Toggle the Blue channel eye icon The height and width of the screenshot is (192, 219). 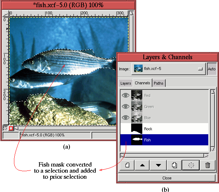coord(125,118)
